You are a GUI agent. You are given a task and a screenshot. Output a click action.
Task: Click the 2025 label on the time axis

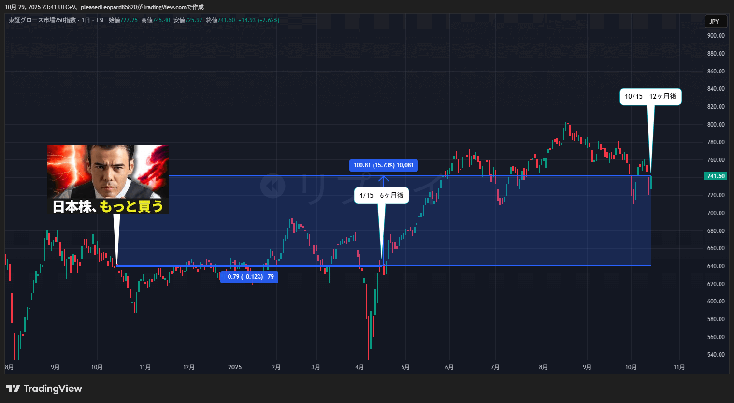[235, 367]
